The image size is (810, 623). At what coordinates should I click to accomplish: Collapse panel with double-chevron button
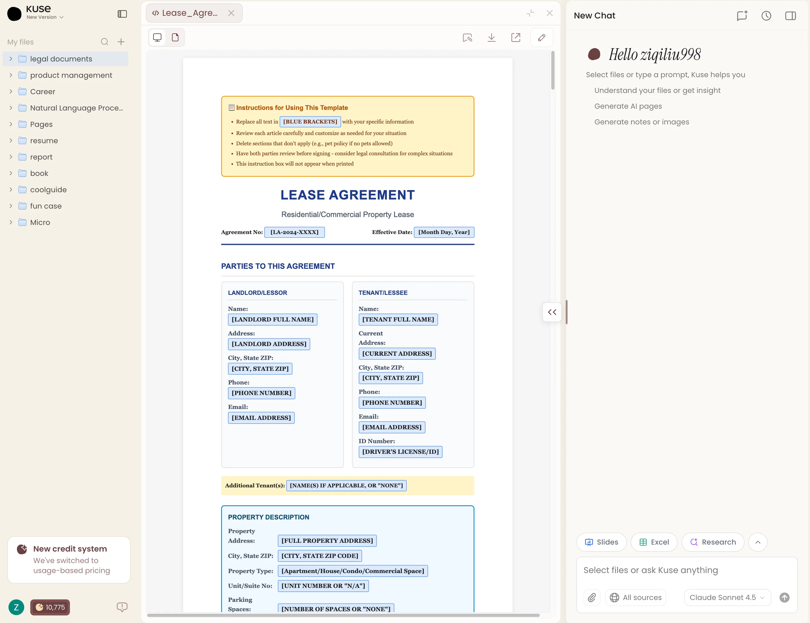[x=552, y=312]
